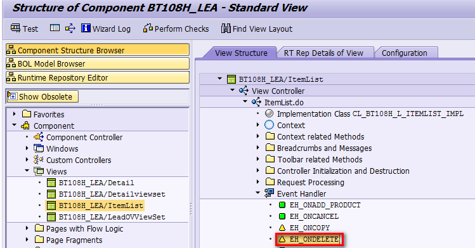Click the Show Obsolete button

click(x=42, y=96)
